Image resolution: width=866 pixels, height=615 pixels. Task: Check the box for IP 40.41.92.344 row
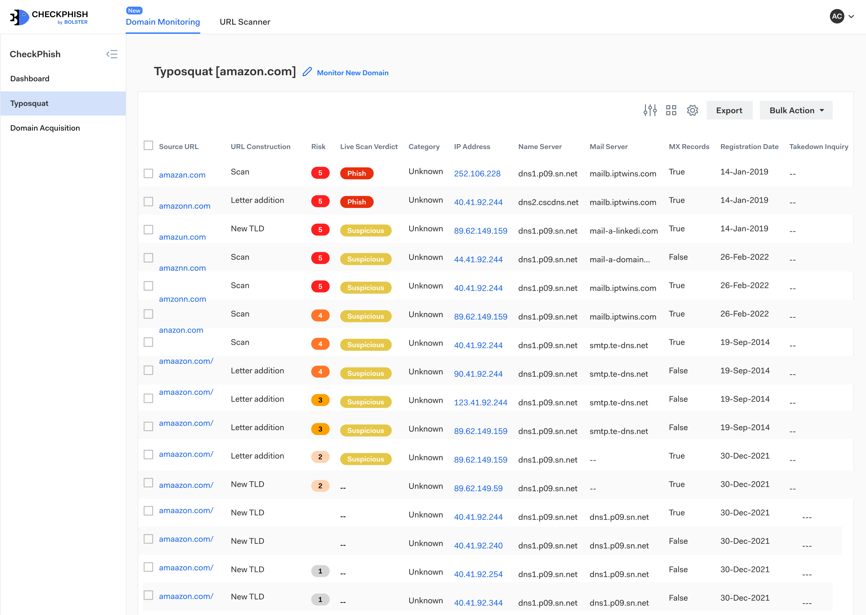click(x=148, y=595)
